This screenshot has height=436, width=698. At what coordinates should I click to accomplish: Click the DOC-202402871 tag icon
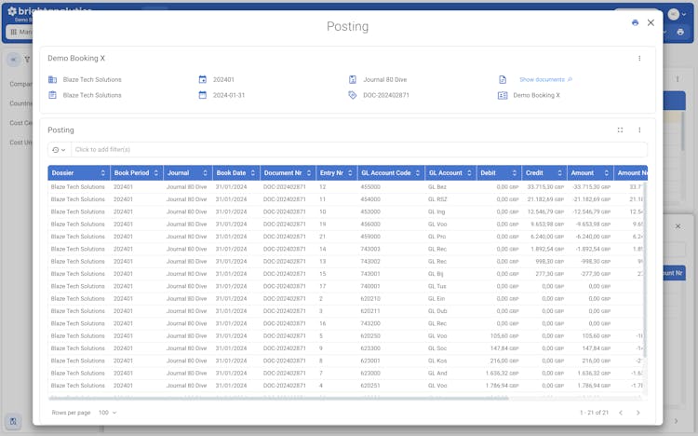pyautogui.click(x=353, y=95)
